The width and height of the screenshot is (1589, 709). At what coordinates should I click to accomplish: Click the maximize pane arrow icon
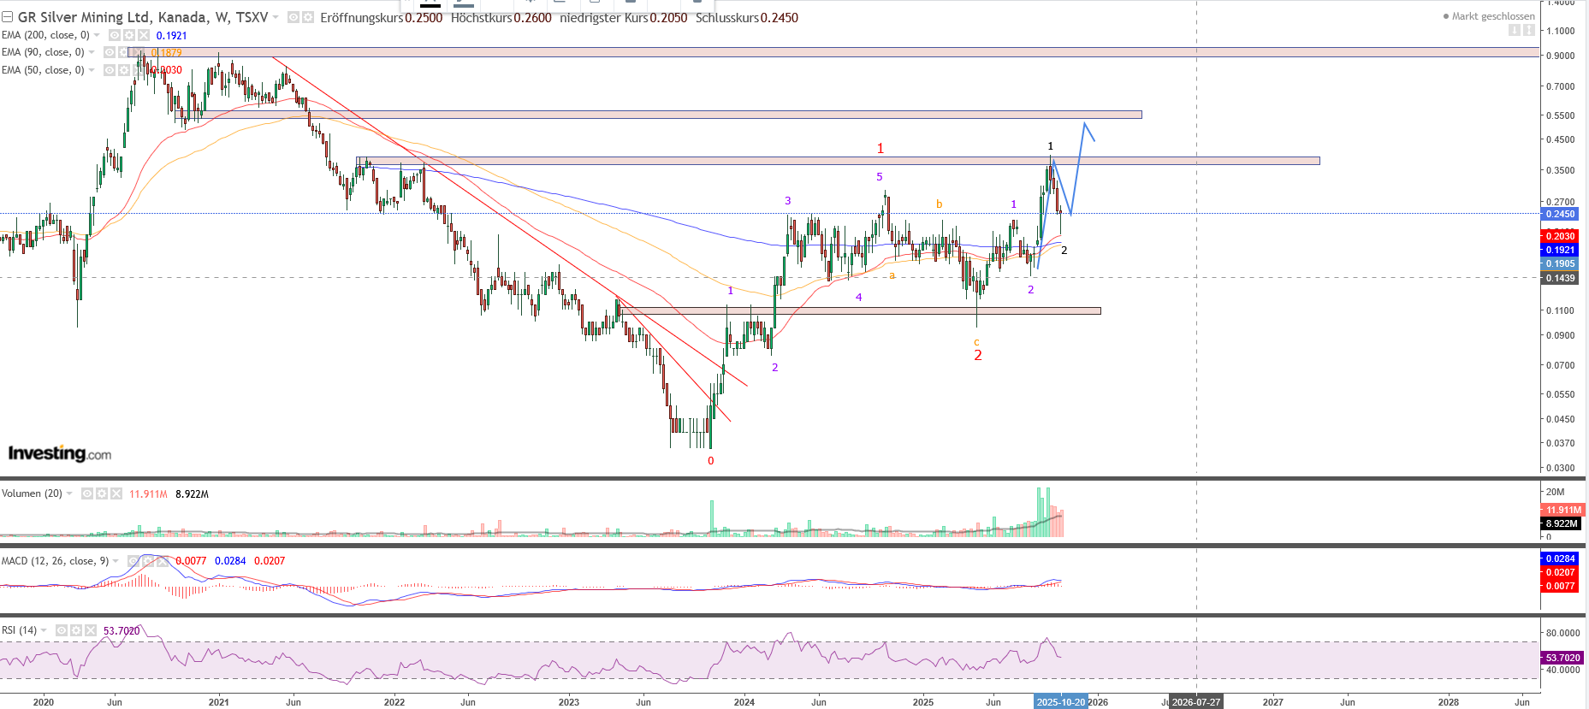click(x=1529, y=30)
